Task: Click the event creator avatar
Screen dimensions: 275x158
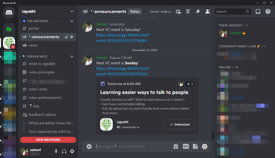Action: tap(180, 84)
